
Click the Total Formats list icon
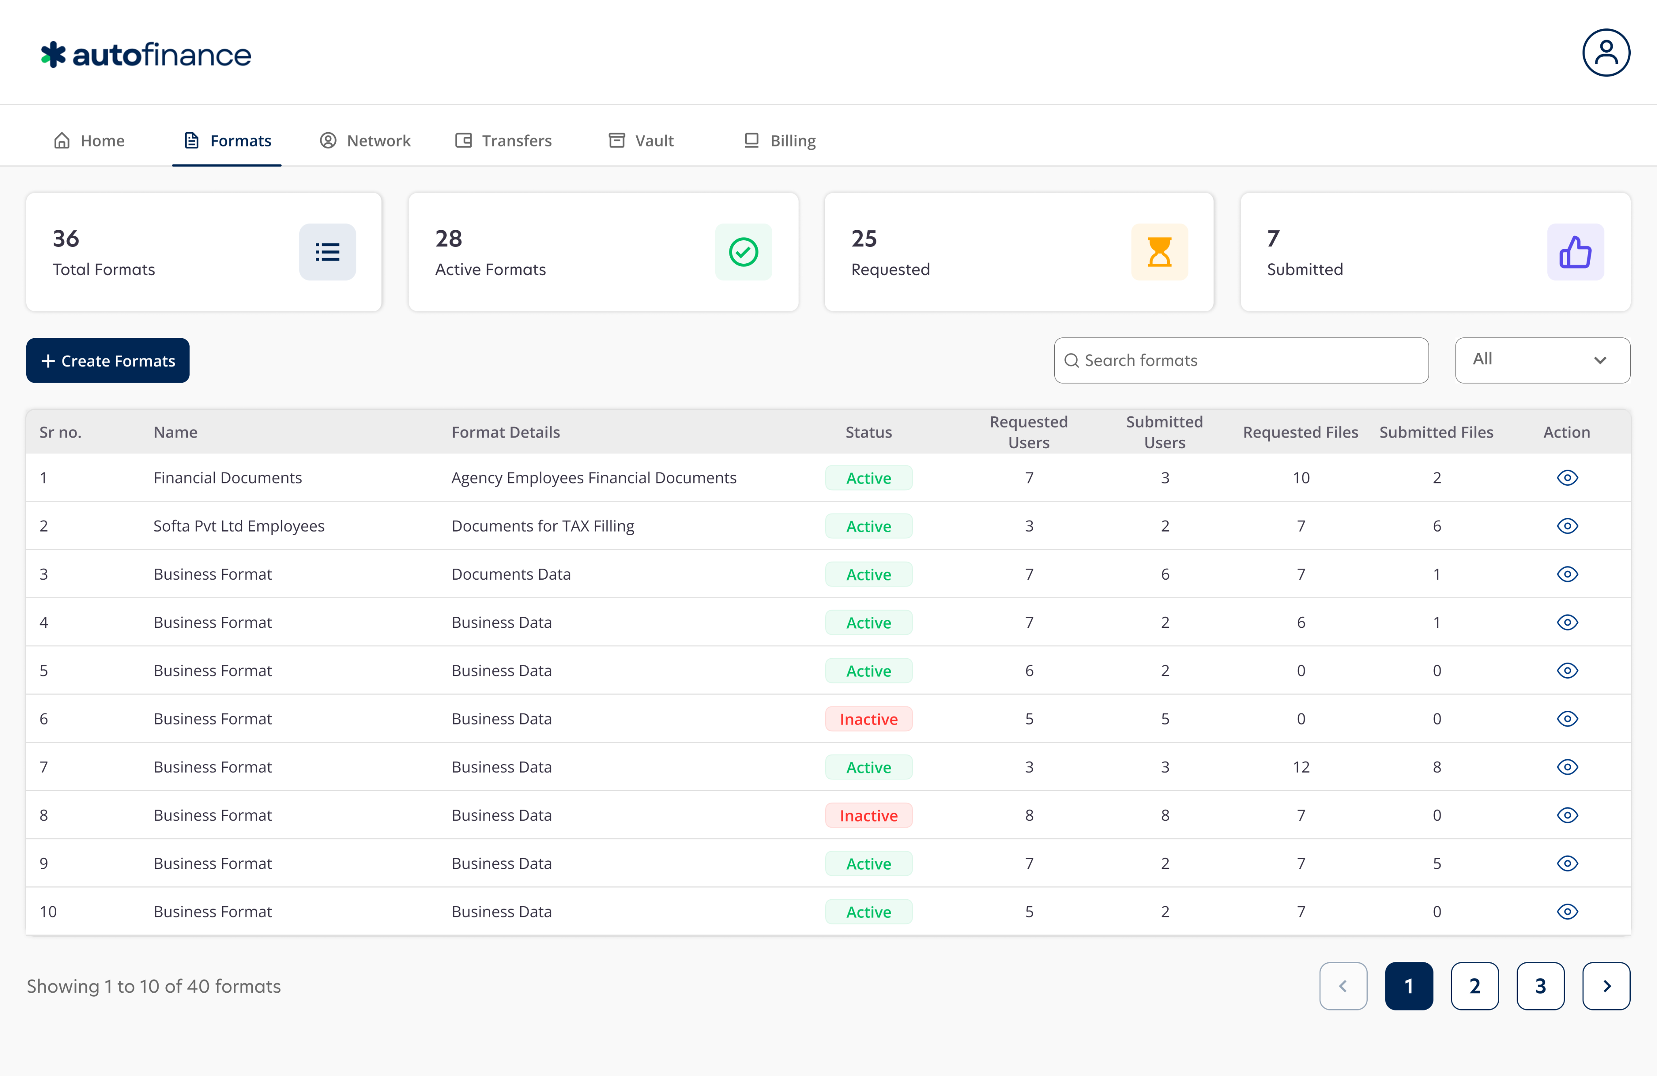coord(327,252)
